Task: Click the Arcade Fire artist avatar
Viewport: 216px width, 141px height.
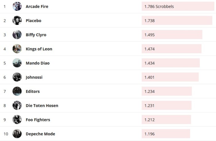Action: (x=17, y=6)
